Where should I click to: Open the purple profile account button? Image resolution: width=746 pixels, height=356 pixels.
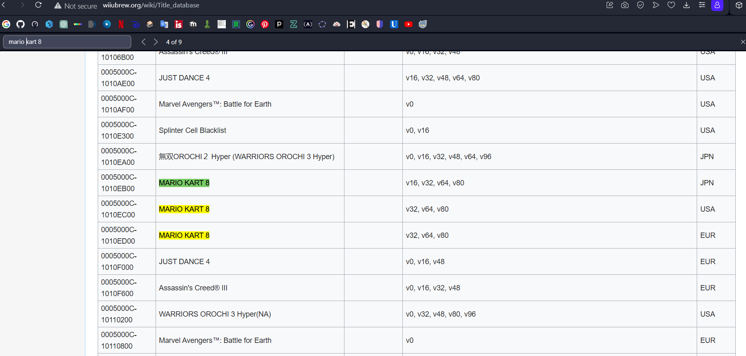click(x=717, y=5)
